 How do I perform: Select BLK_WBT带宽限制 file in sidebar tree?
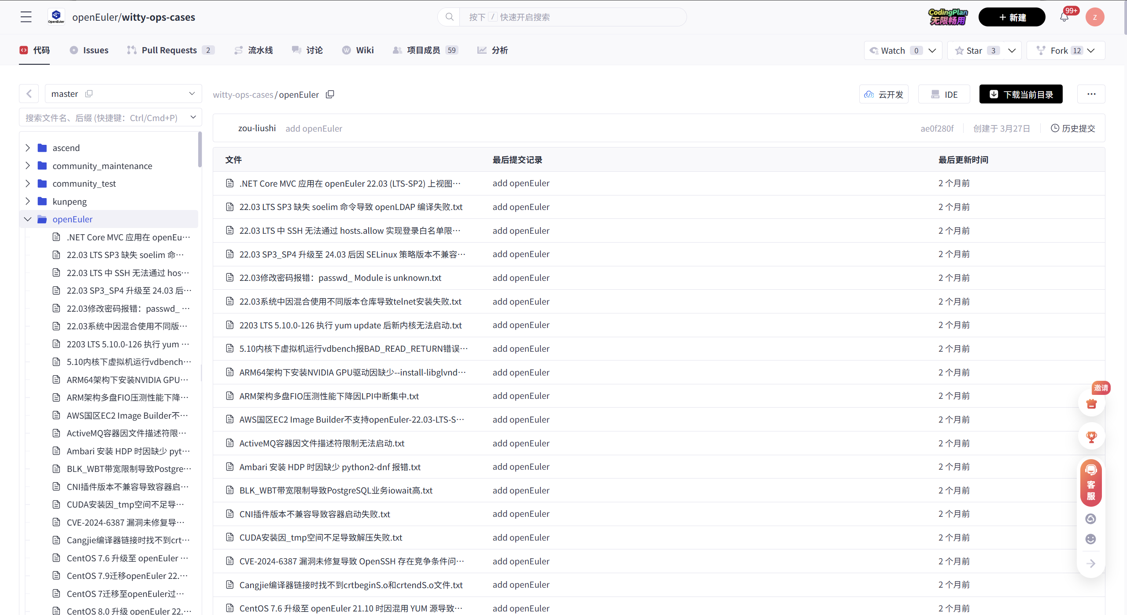tap(129, 469)
